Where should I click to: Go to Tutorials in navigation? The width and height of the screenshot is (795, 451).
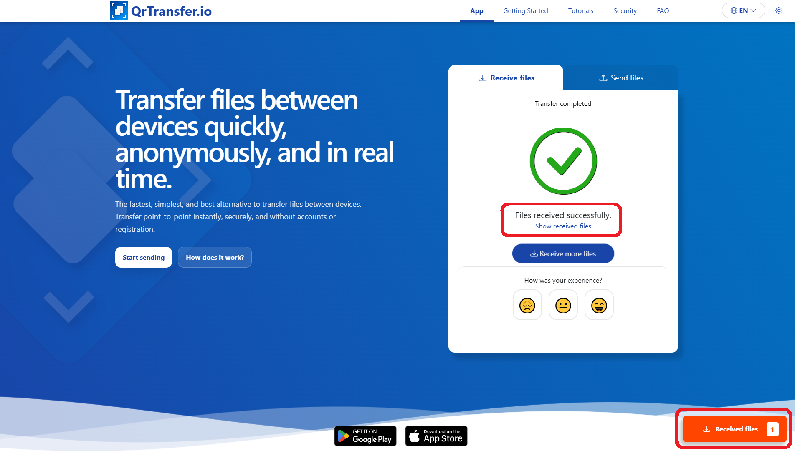(x=580, y=11)
